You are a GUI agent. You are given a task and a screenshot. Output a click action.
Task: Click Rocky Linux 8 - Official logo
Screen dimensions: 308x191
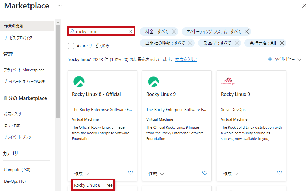[79, 82]
